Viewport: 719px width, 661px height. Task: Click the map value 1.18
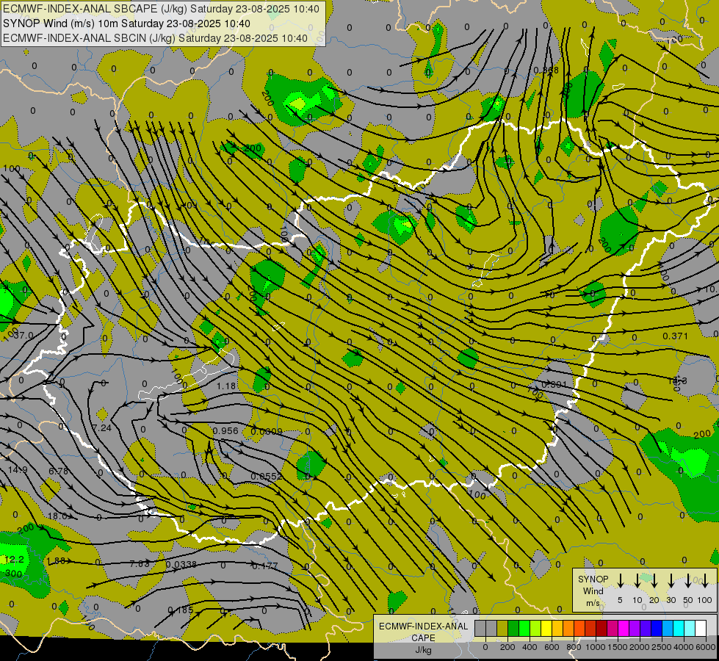(x=226, y=386)
